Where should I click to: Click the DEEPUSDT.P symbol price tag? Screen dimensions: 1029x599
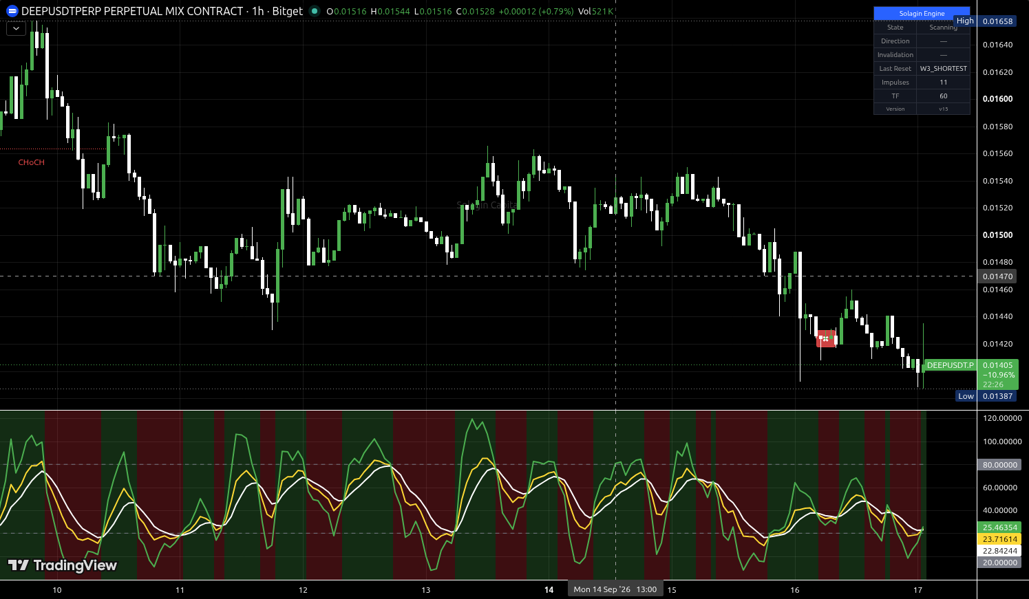pyautogui.click(x=950, y=365)
